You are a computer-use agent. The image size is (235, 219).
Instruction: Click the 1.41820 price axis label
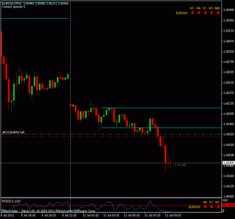(x=229, y=134)
